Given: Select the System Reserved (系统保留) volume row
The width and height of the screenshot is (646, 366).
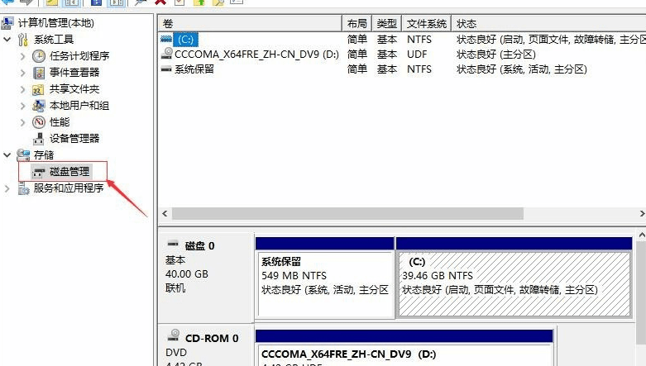Looking at the screenshot, I should (194, 69).
